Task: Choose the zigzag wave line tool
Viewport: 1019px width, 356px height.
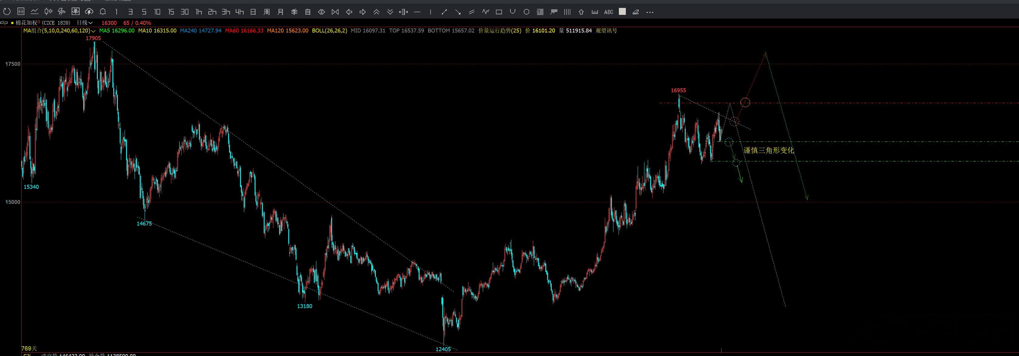Action: pyautogui.click(x=485, y=12)
